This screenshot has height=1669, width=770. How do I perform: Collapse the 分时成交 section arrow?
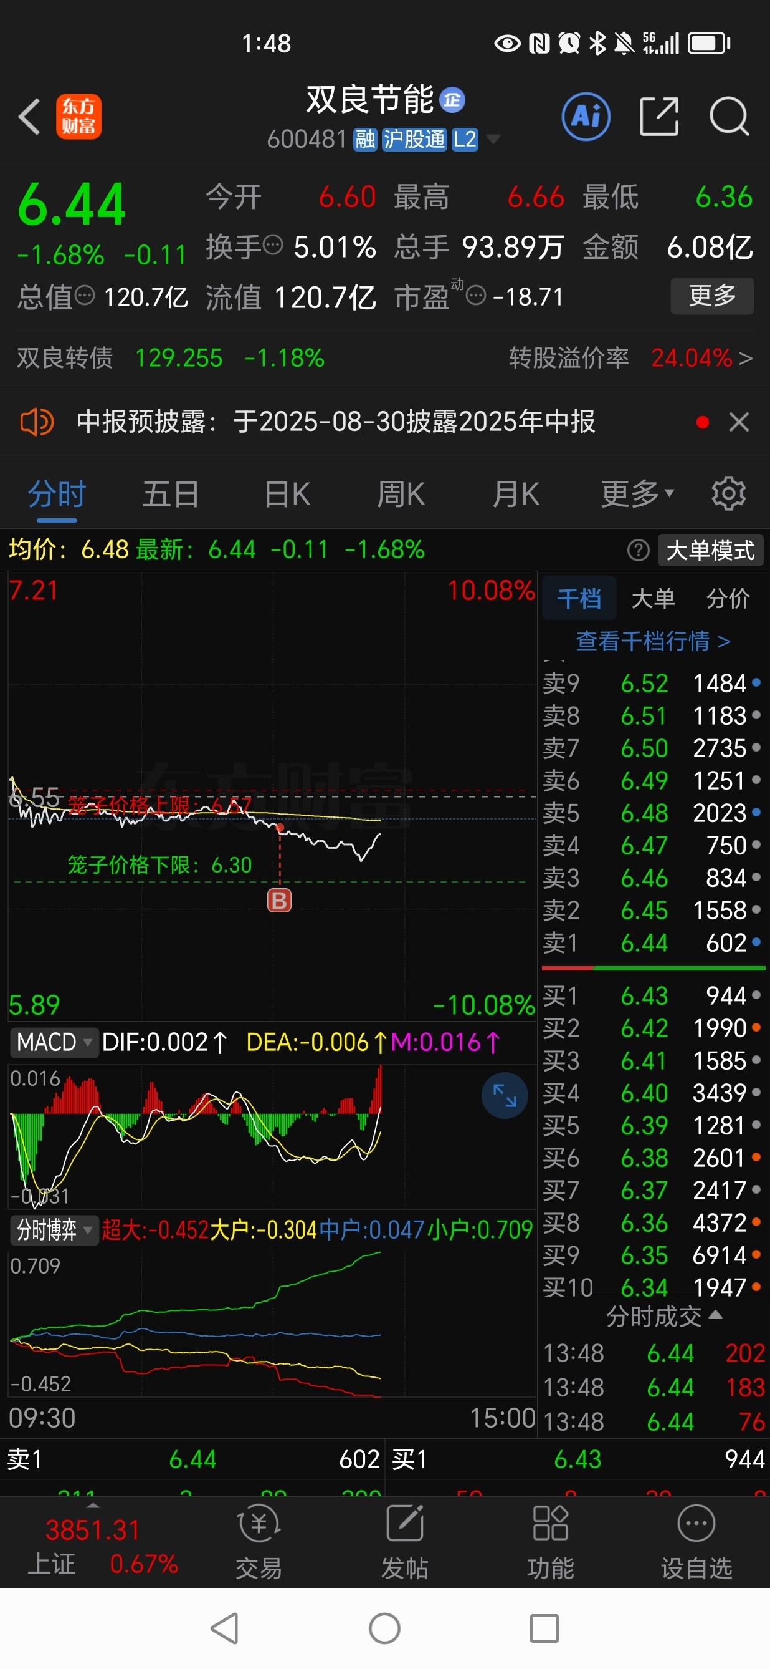(x=715, y=1315)
